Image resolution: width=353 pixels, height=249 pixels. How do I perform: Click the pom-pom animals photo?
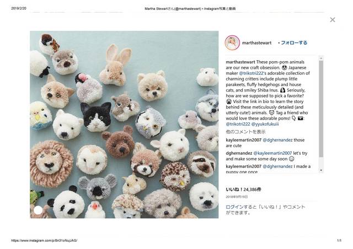pyautogui.click(x=124, y=124)
